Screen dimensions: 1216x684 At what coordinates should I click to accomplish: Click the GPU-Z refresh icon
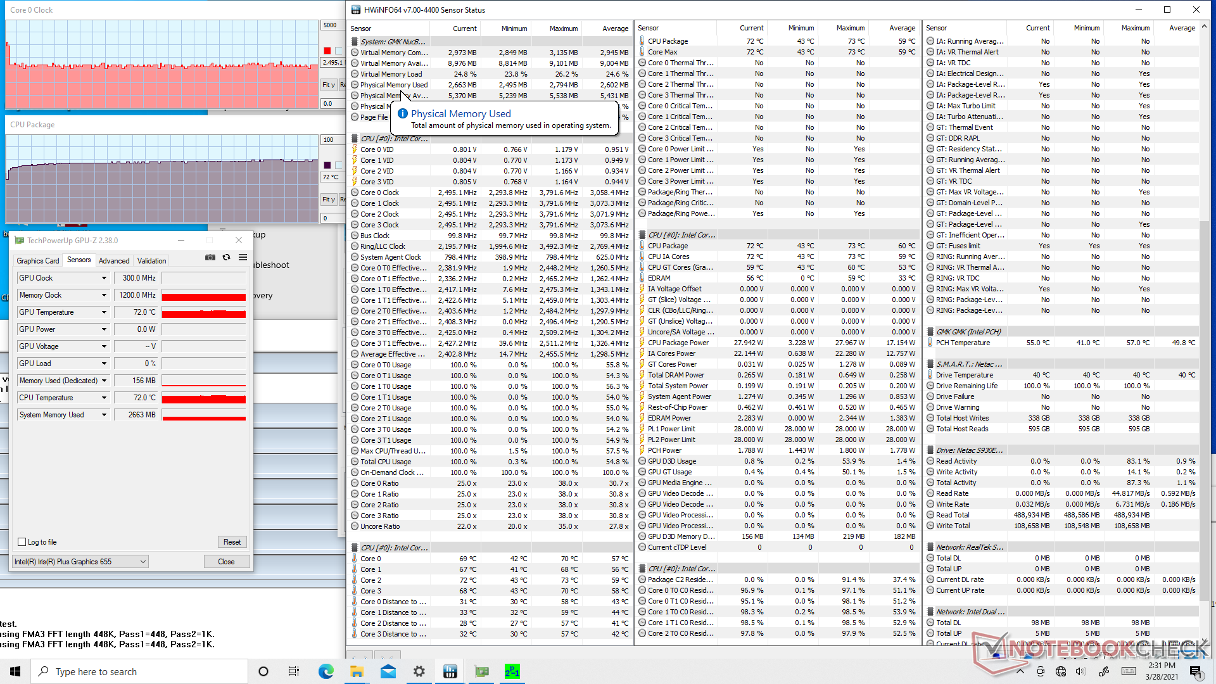click(226, 257)
